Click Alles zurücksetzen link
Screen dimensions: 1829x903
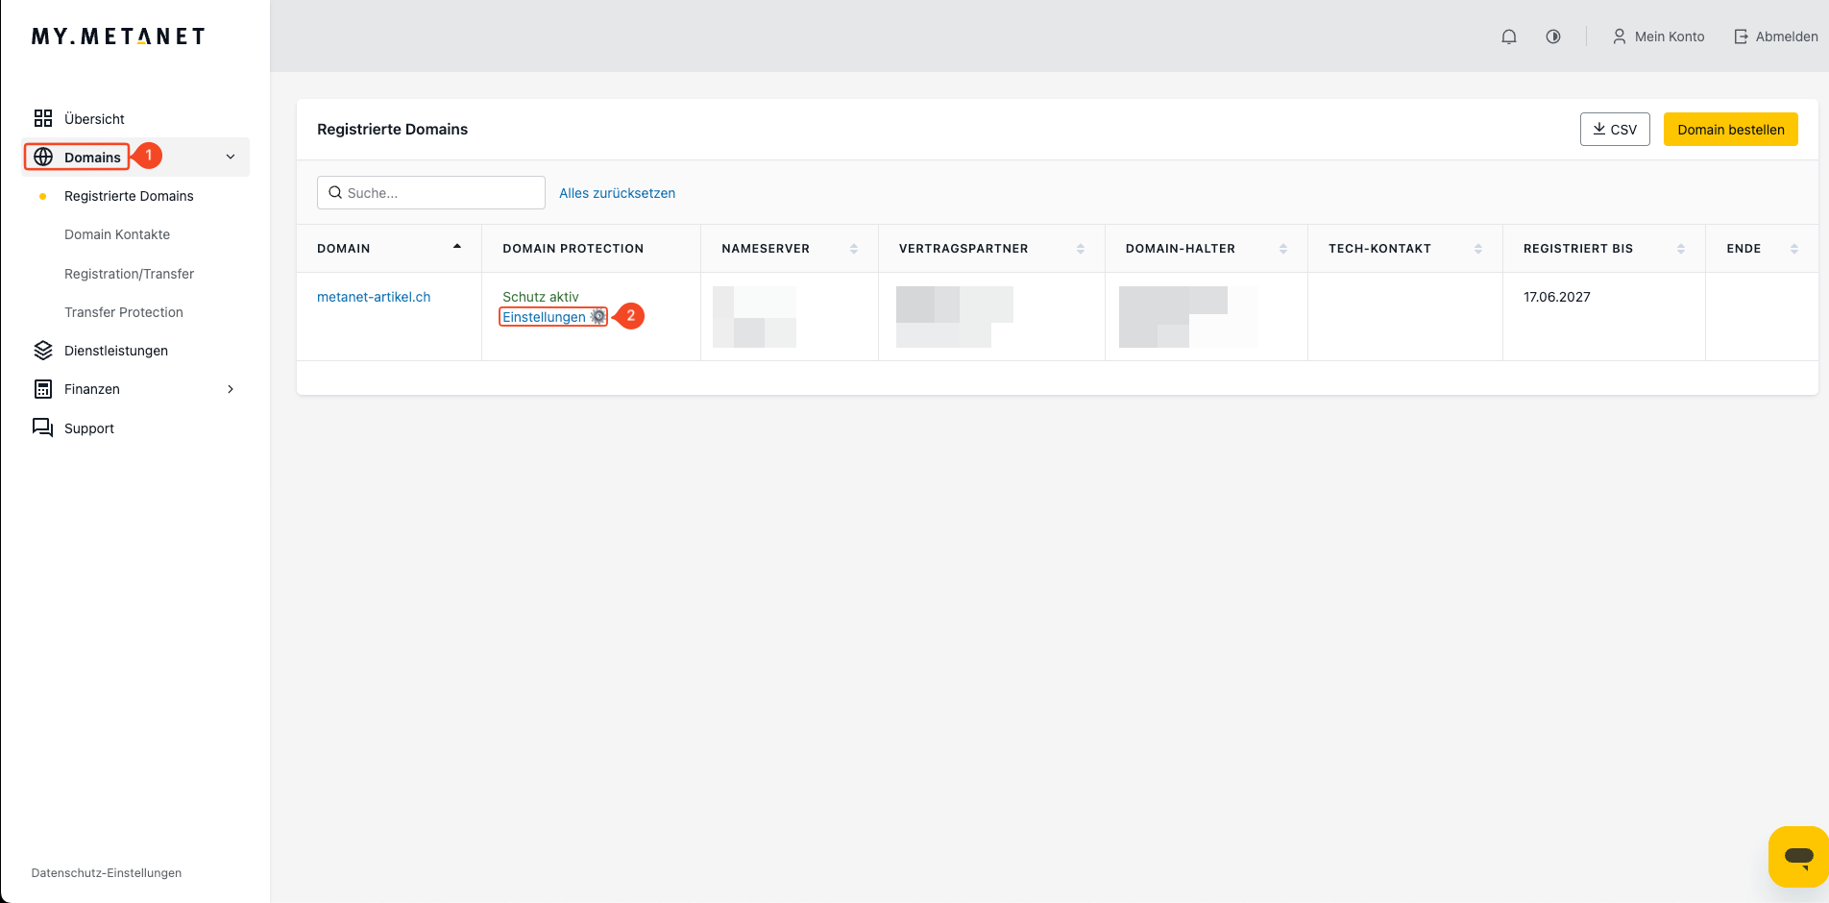(x=617, y=193)
